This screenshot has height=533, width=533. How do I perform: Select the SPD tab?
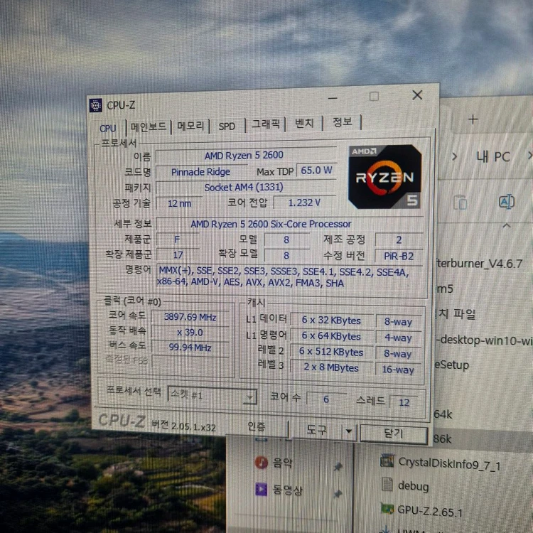[227, 126]
